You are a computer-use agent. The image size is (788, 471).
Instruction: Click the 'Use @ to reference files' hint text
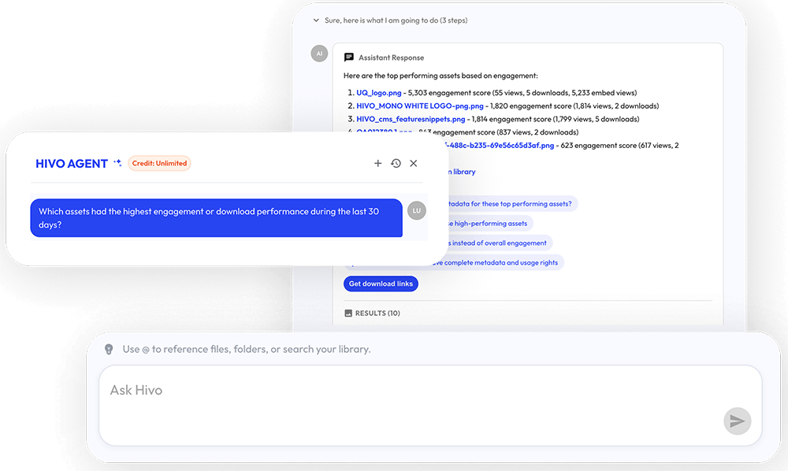click(246, 350)
